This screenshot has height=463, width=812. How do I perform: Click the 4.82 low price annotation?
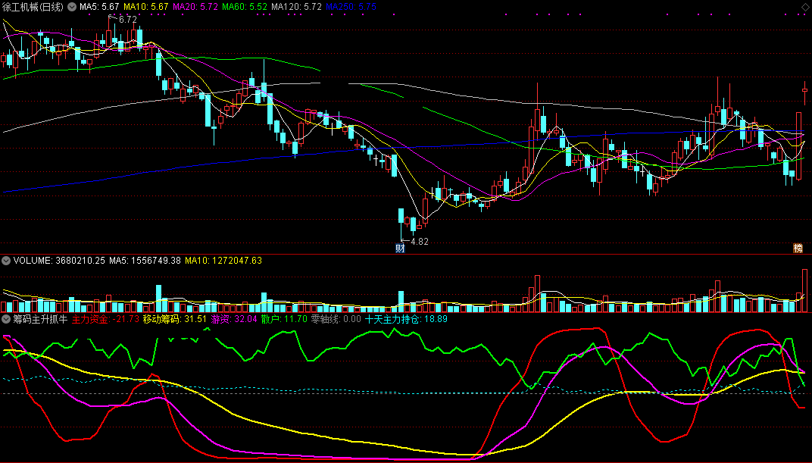[420, 241]
